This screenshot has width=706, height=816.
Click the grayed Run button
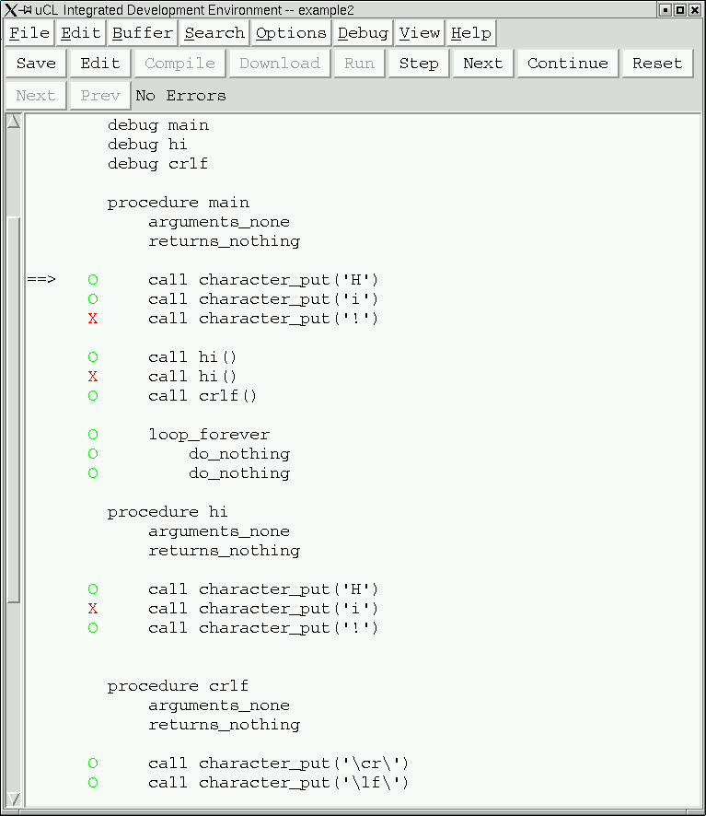point(359,64)
